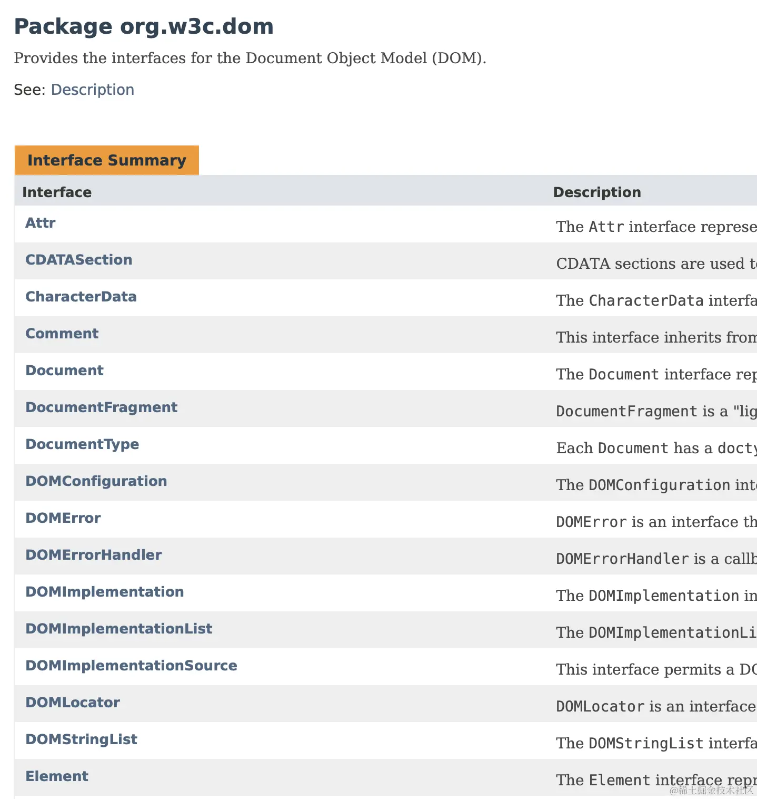The height and width of the screenshot is (799, 757).
Task: Open the Description link near See
Action: pos(92,90)
